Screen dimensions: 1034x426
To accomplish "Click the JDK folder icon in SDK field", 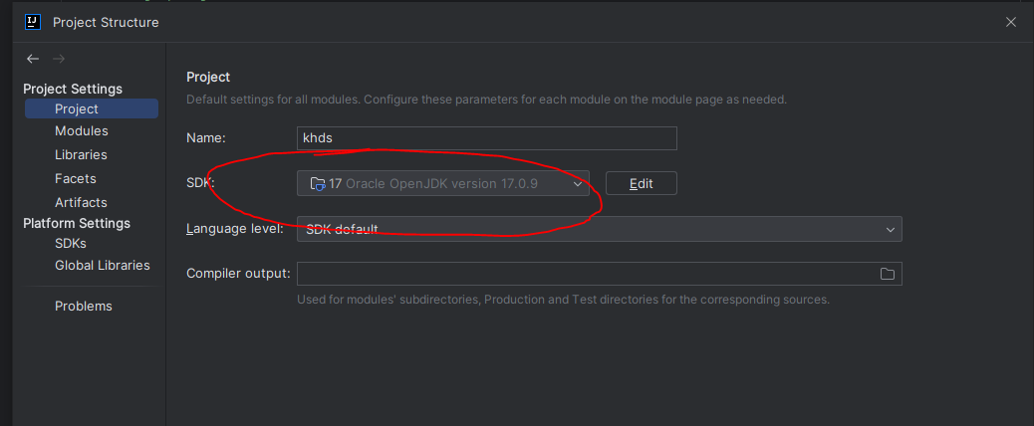I will click(318, 184).
